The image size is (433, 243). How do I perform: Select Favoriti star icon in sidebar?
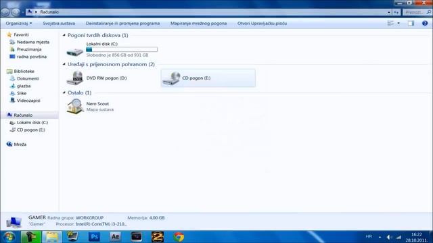(9, 34)
